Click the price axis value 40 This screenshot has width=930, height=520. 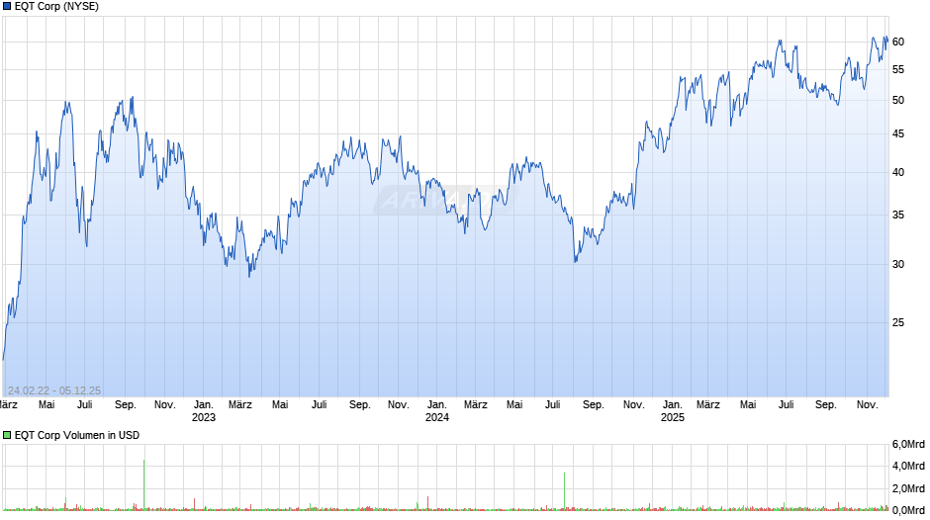(898, 173)
